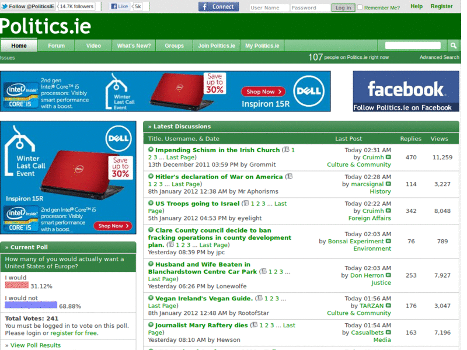Screen dimensions: 467x350
Task: Click status icon beside US Troops thread
Action: (x=151, y=203)
